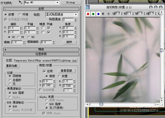Select the UV radio button
The image size is (165, 118).
9,37
